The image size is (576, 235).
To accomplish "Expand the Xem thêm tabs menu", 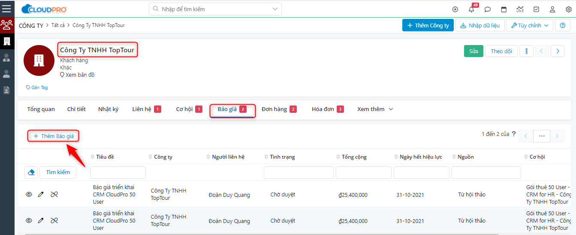I will pyautogui.click(x=375, y=109).
